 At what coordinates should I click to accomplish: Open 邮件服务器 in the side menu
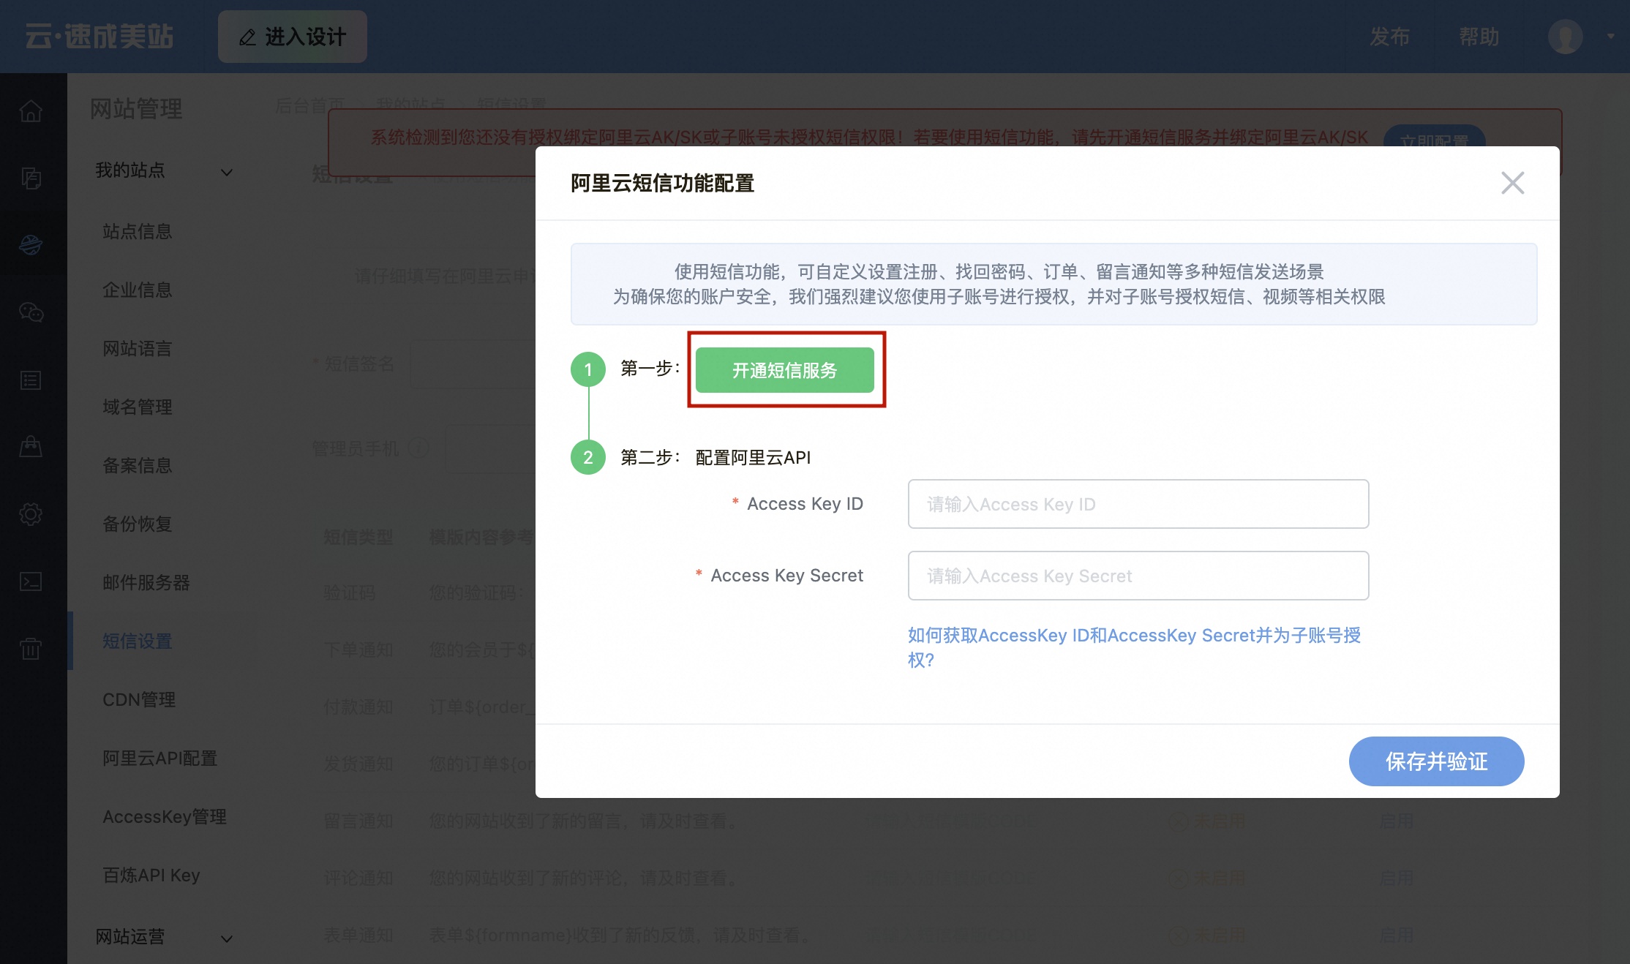(146, 583)
